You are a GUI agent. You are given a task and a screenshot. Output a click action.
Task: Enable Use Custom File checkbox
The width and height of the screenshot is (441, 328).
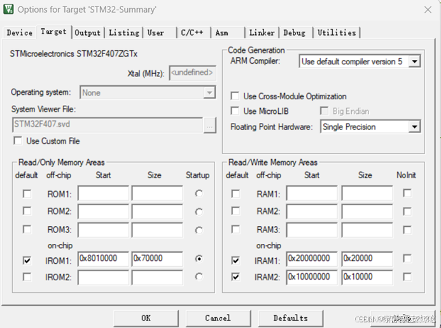18,141
